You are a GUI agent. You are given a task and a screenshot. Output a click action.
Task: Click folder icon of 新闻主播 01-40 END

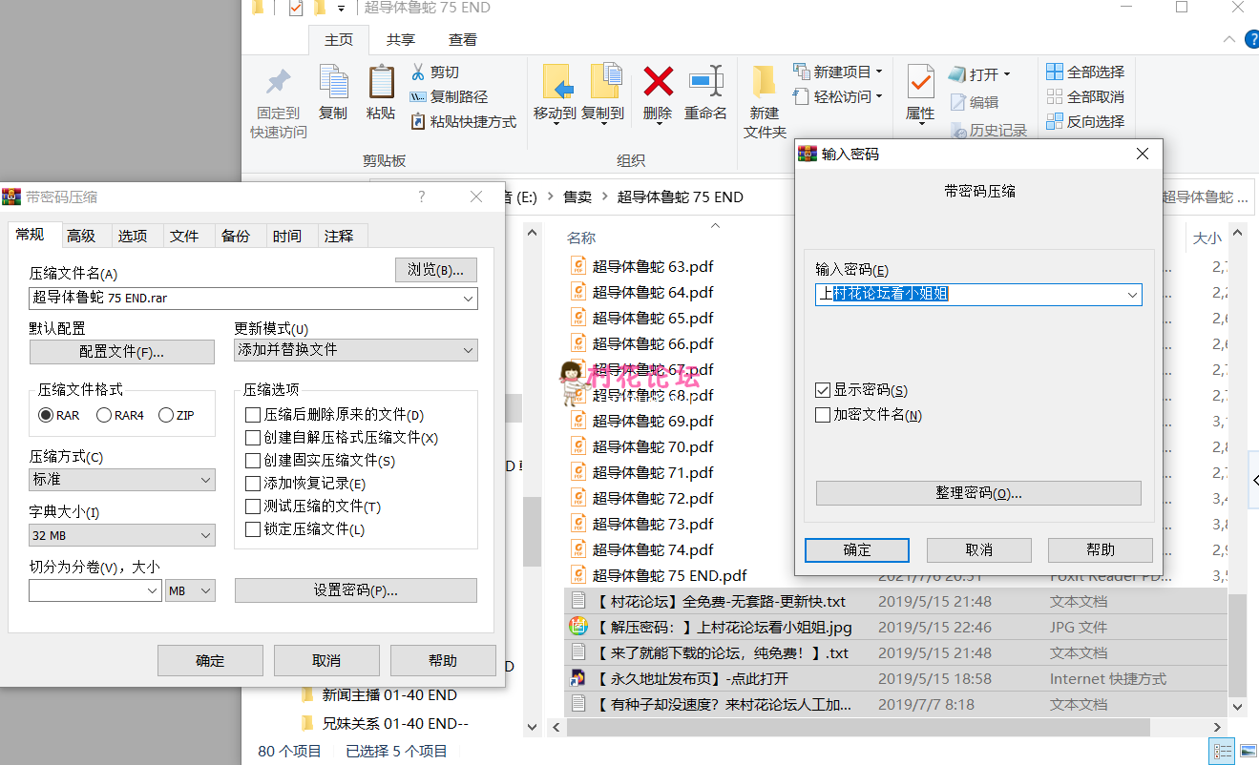[x=308, y=694]
